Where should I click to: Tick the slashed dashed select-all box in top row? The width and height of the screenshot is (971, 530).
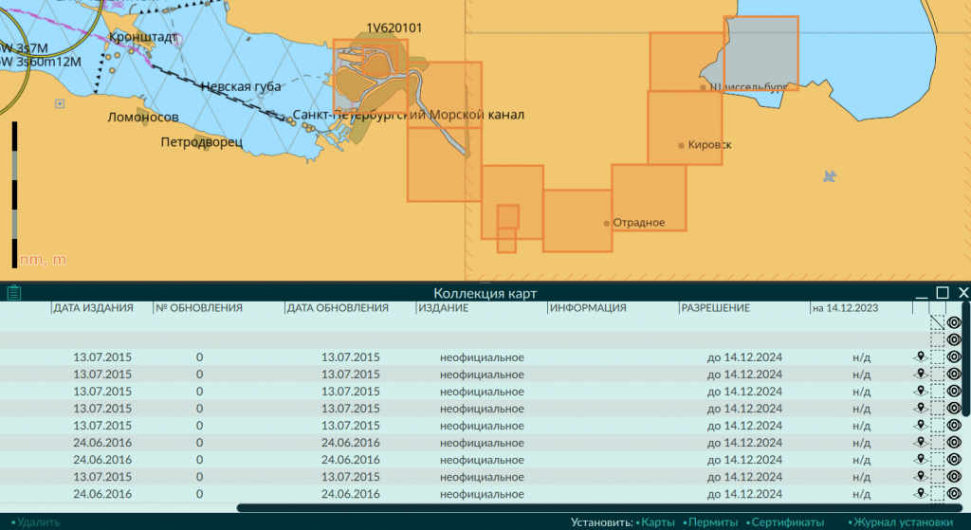[x=937, y=322]
